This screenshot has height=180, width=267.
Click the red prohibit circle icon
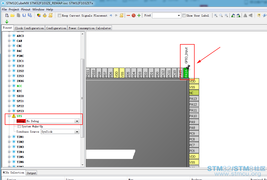[134, 16]
